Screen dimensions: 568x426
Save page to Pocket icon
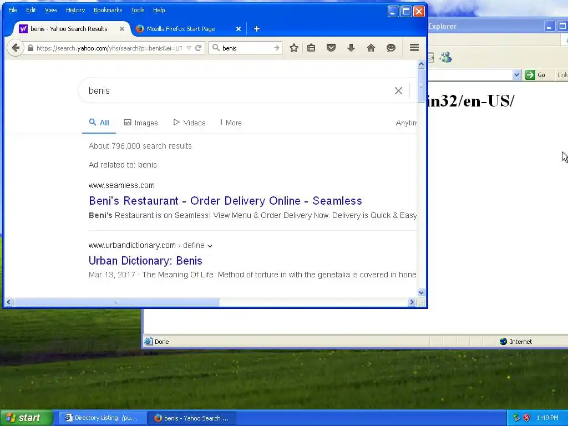[x=331, y=48]
